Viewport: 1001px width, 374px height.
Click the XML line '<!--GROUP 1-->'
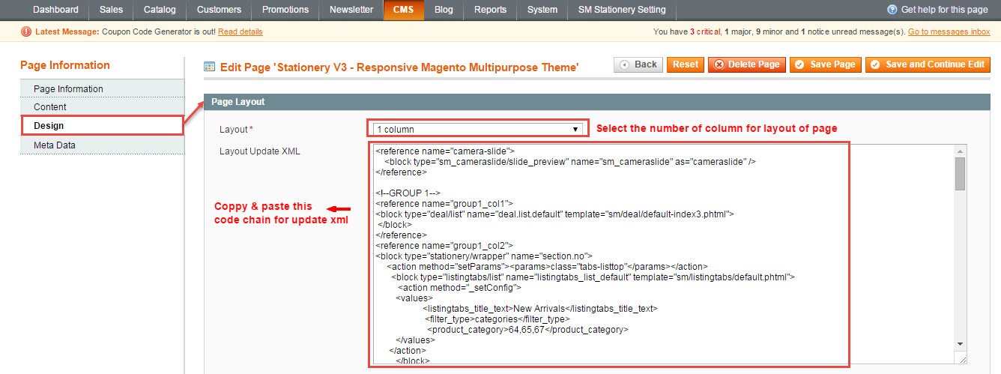[408, 193]
